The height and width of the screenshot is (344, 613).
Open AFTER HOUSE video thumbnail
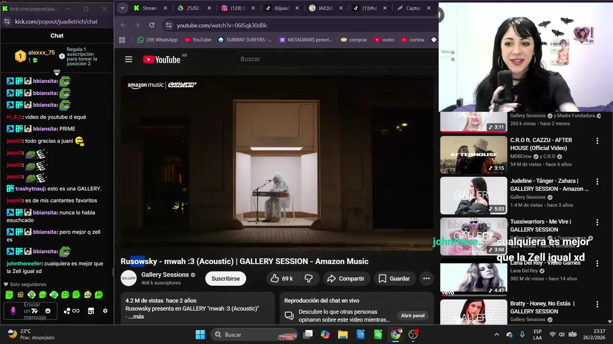point(474,155)
